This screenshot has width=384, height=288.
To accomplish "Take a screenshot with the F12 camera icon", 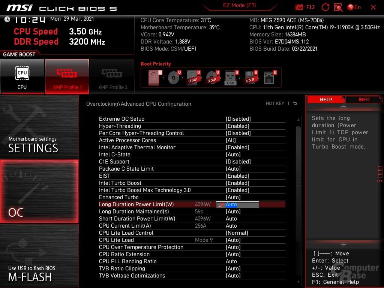I will (x=299, y=7).
